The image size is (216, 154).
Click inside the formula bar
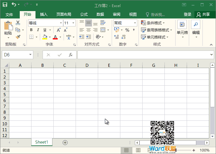[144, 55]
